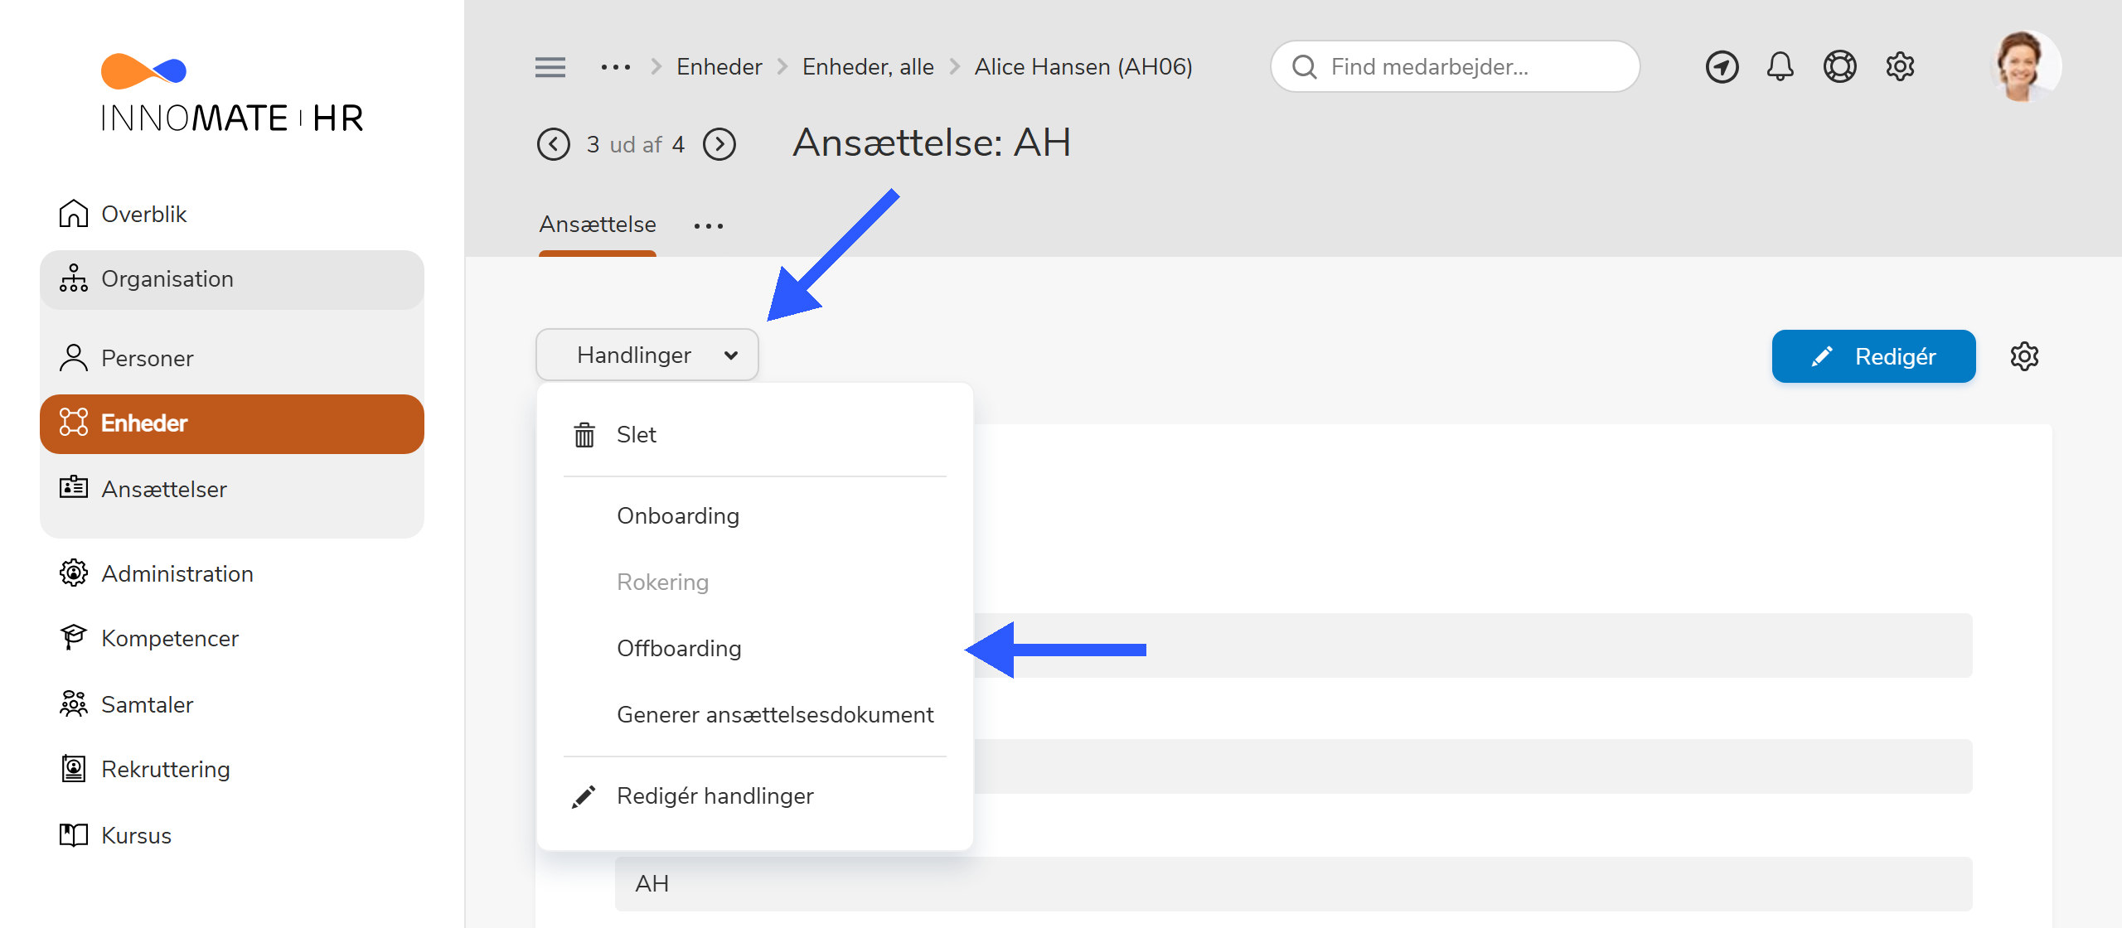
Task: Open the Kompetencer section
Action: click(168, 638)
